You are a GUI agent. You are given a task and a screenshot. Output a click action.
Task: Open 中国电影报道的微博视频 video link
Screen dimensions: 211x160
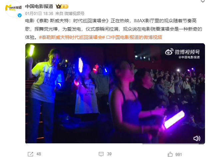[136, 37]
